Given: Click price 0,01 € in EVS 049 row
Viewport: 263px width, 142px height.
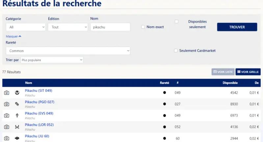Looking at the screenshot, I should pyautogui.click(x=254, y=115).
